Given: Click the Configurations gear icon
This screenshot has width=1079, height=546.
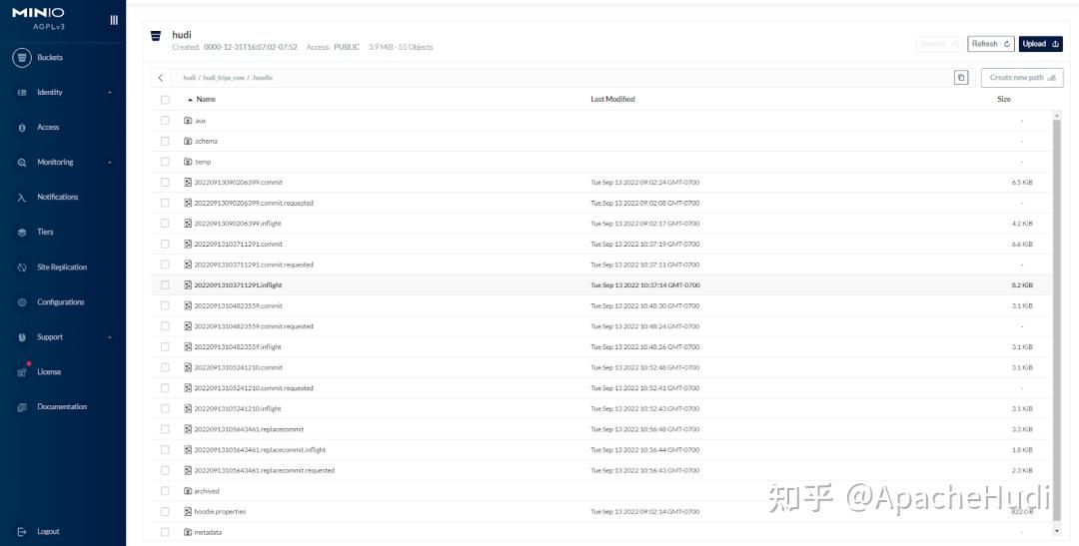Looking at the screenshot, I should click(22, 302).
